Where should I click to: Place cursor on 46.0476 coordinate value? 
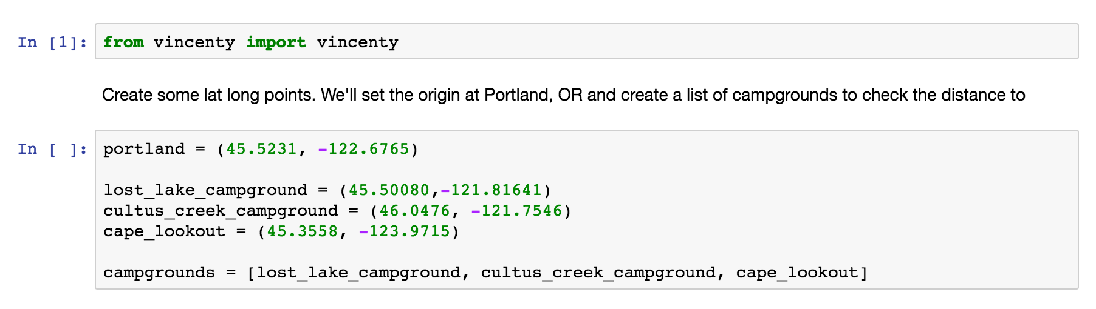414,211
